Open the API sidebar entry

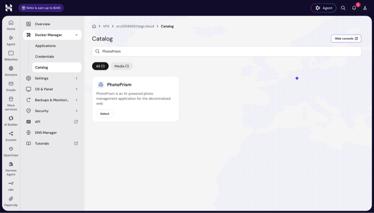[52, 122]
